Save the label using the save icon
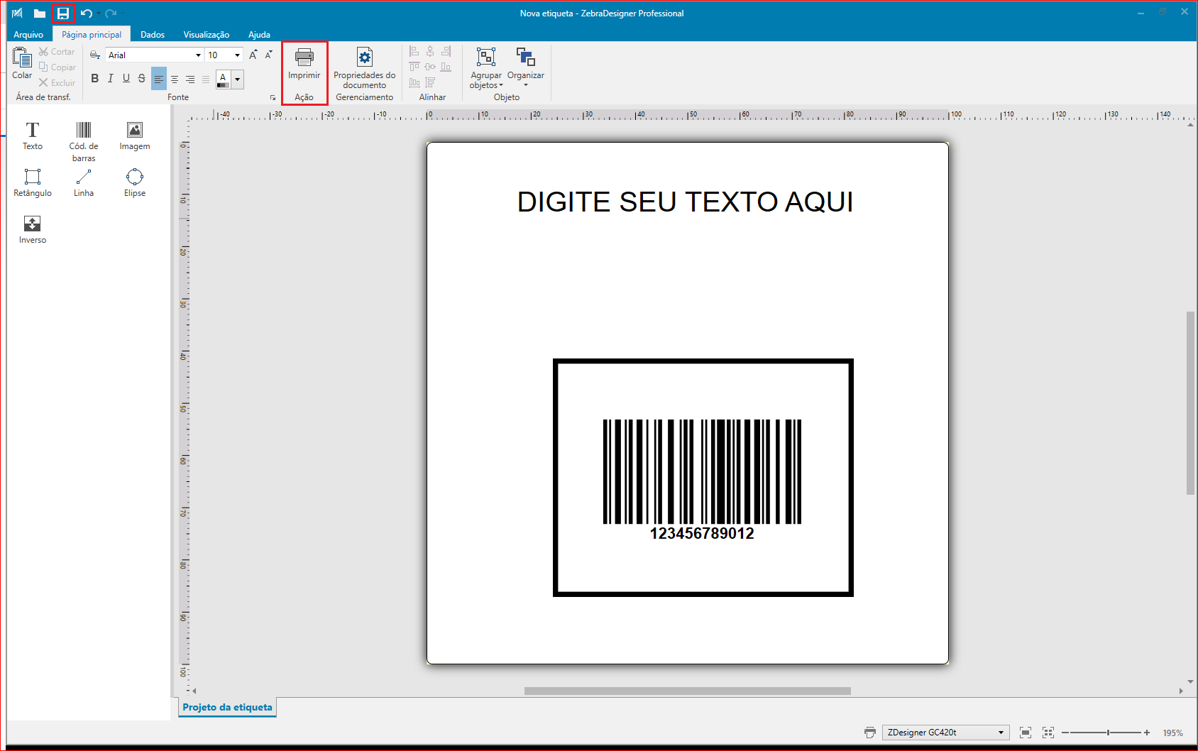 (x=63, y=12)
